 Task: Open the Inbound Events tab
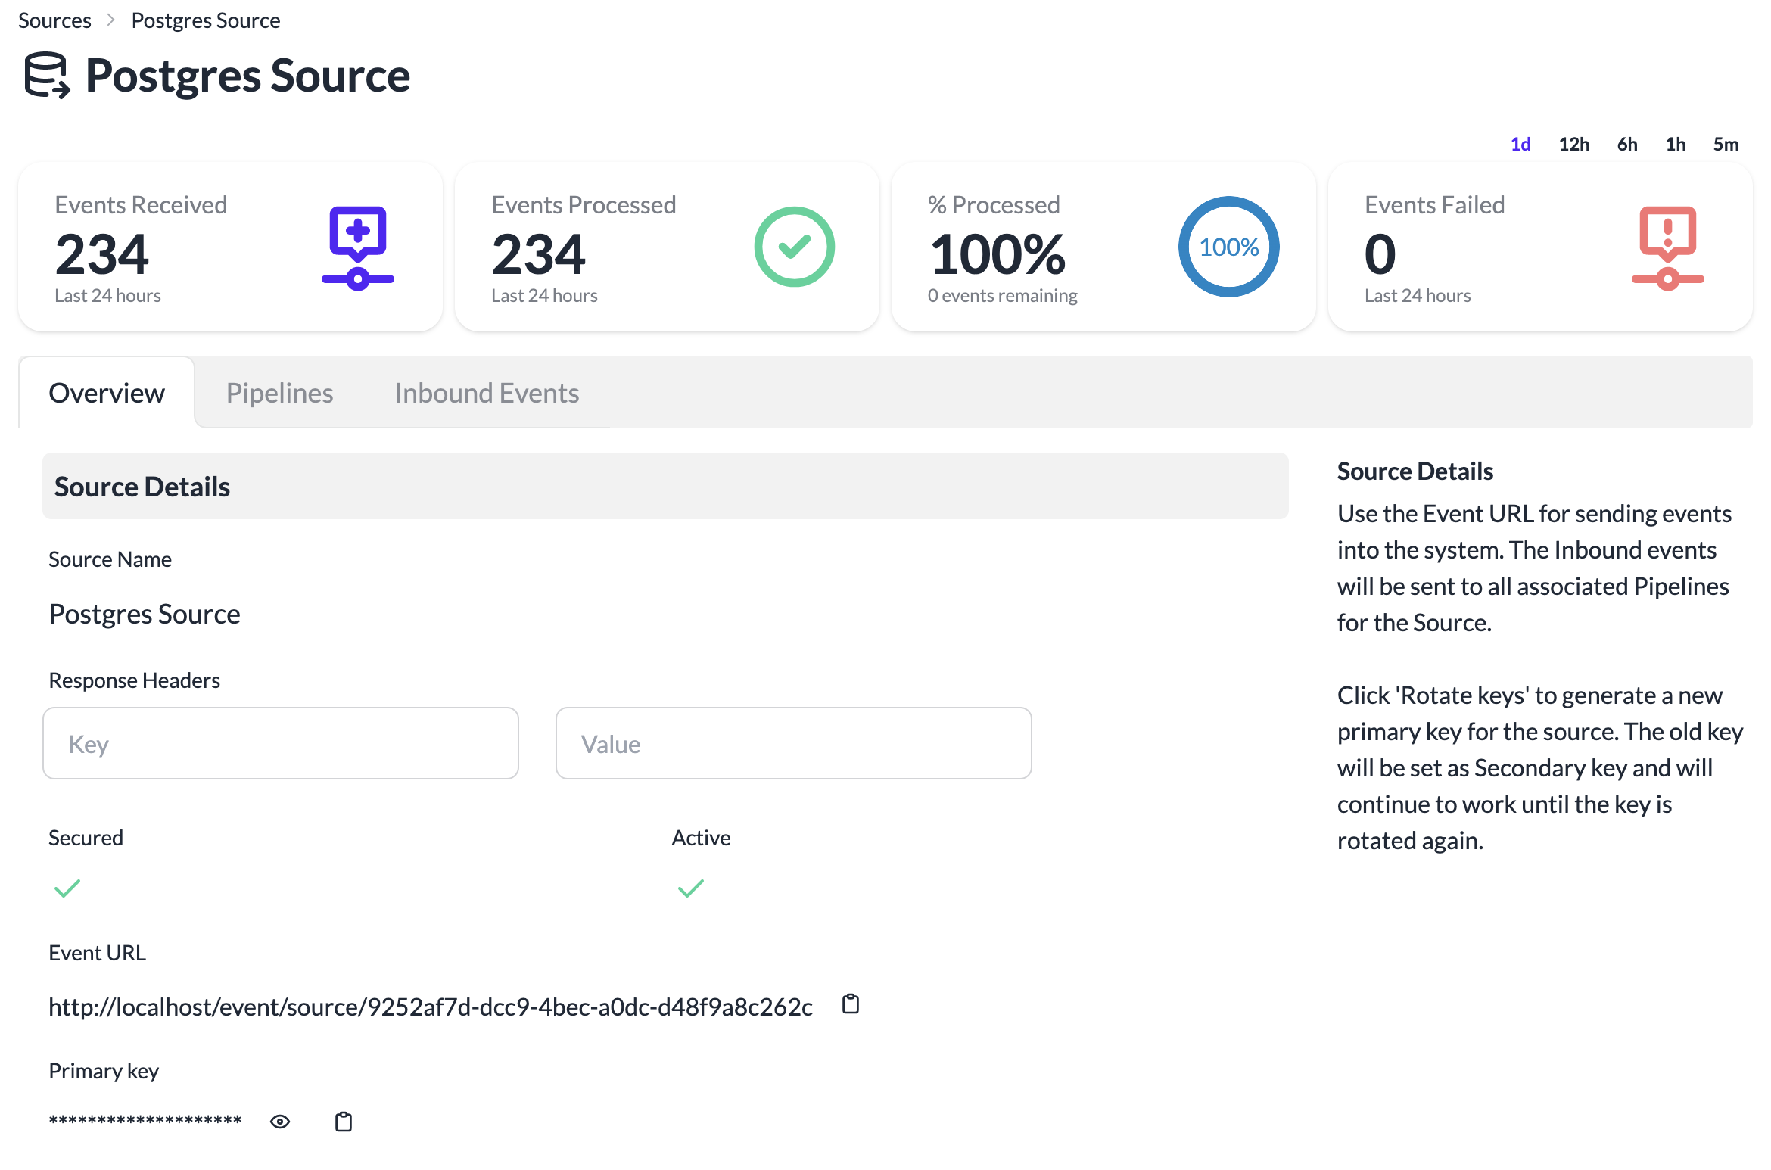click(x=487, y=393)
